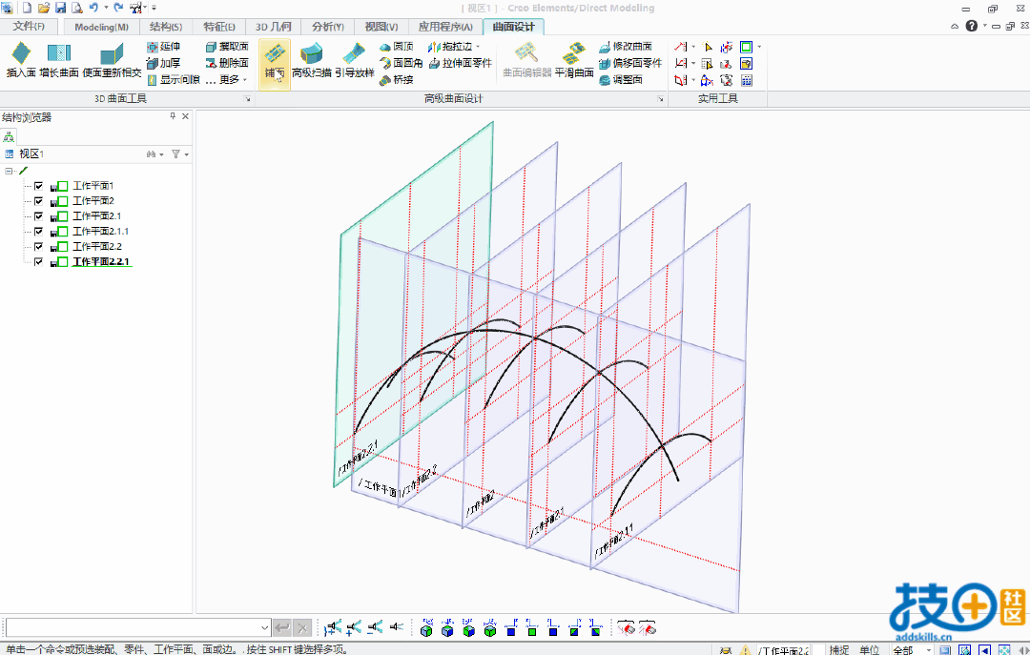Select 工作平面2.2.1 in the structure tree

click(100, 261)
